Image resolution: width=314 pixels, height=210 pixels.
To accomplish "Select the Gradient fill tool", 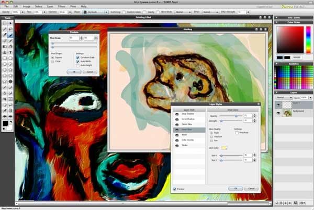I will pos(5,46).
